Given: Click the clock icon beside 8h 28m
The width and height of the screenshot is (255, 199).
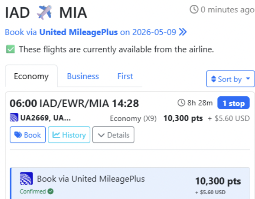Looking at the screenshot, I should coord(181,103).
